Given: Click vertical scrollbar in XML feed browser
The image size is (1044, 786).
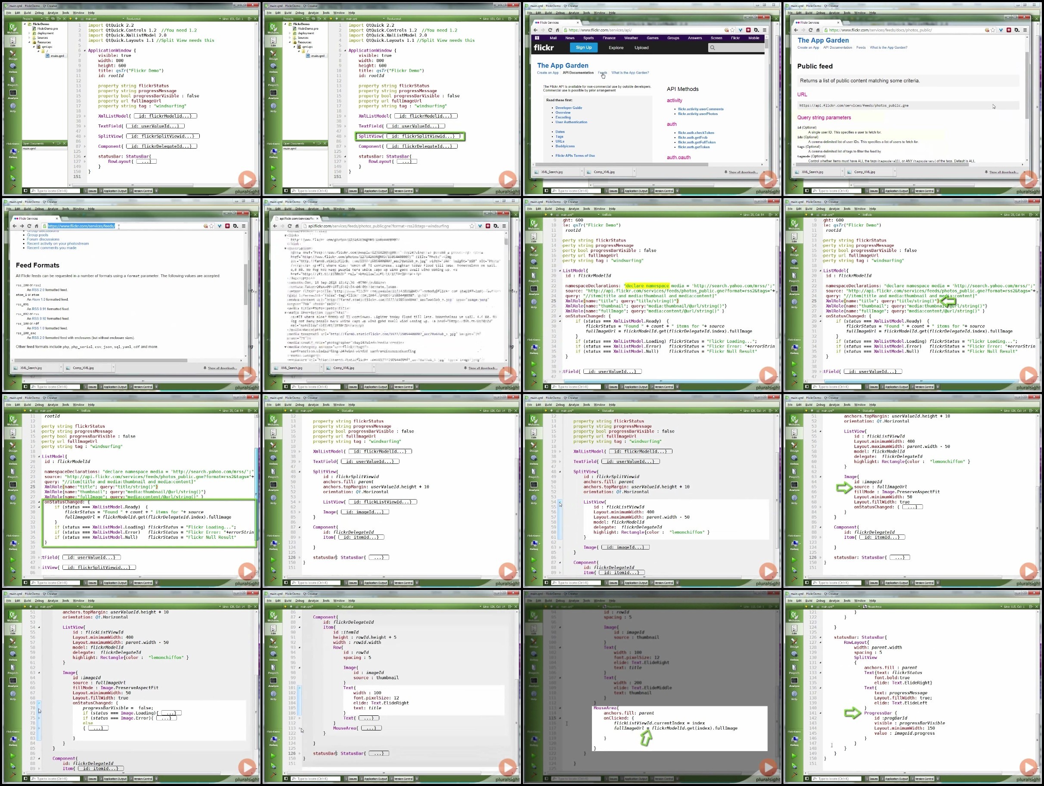Looking at the screenshot, I should coord(506,242).
